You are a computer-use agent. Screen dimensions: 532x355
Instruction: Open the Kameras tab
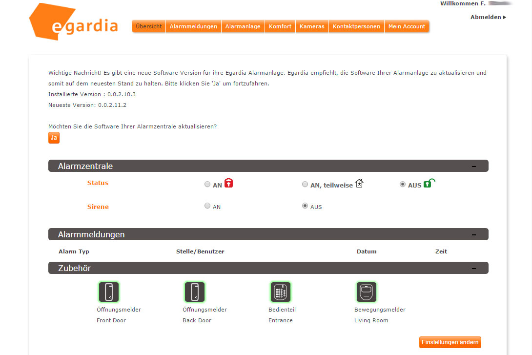[x=312, y=26]
